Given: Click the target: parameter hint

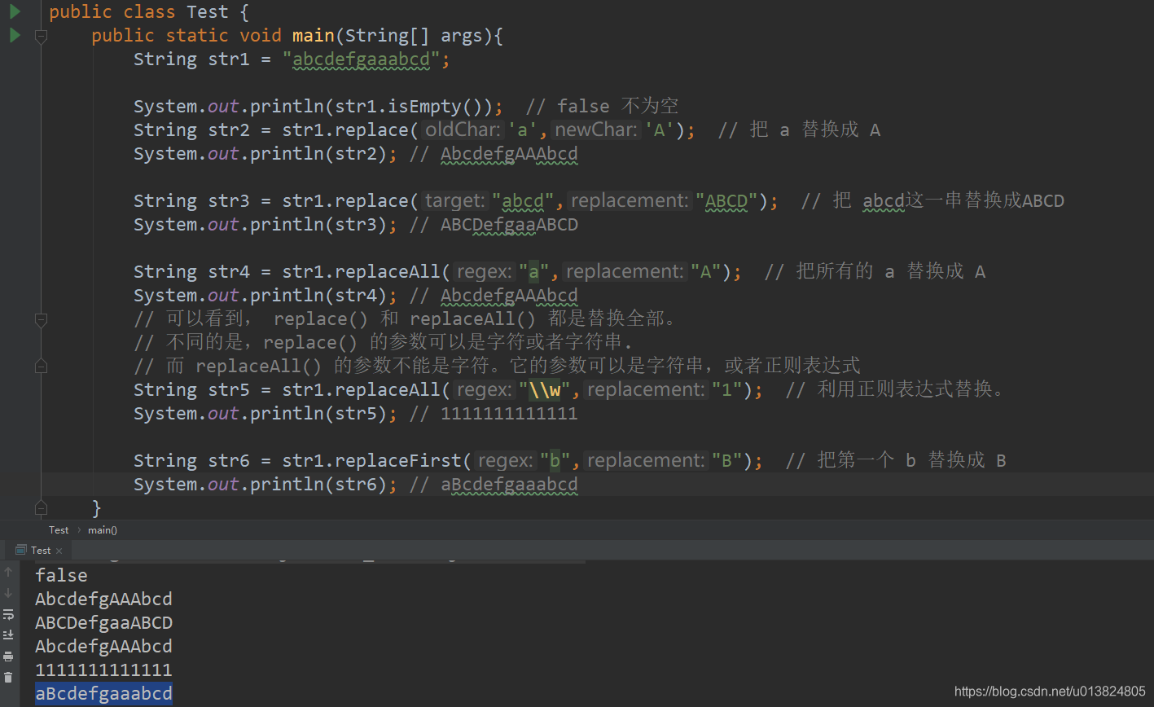Looking at the screenshot, I should [x=455, y=201].
